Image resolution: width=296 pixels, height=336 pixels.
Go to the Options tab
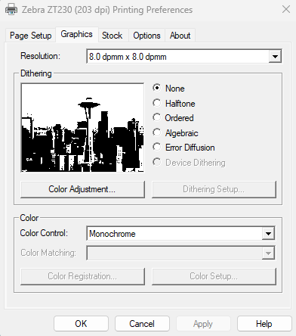[146, 36]
